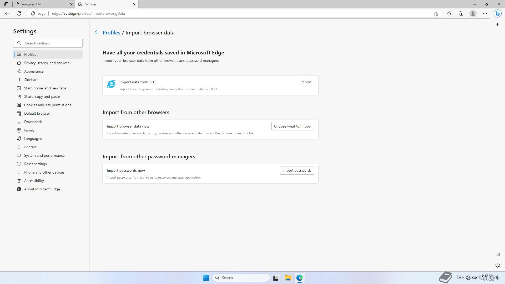The height and width of the screenshot is (284, 505).
Task: Open Reset settings section
Action: (x=48, y=164)
